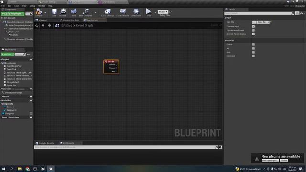306x172 pixels.
Task: Add an Event Dispatcher with plus icon
Action: click(x=31, y=118)
